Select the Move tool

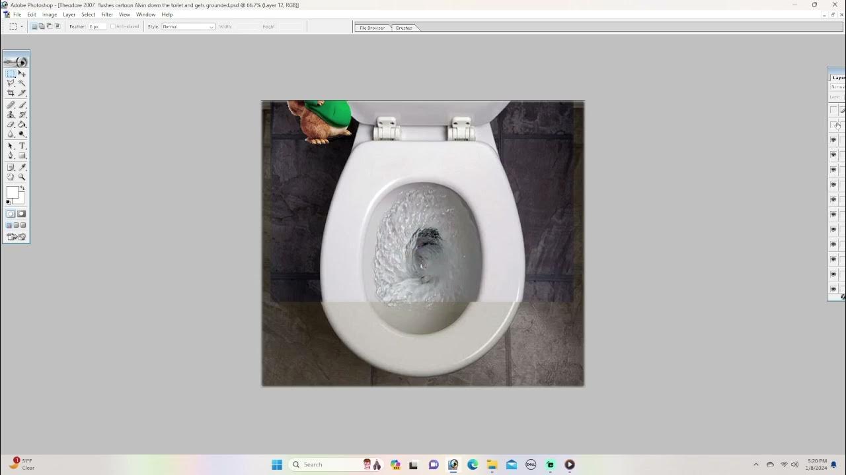(x=22, y=74)
